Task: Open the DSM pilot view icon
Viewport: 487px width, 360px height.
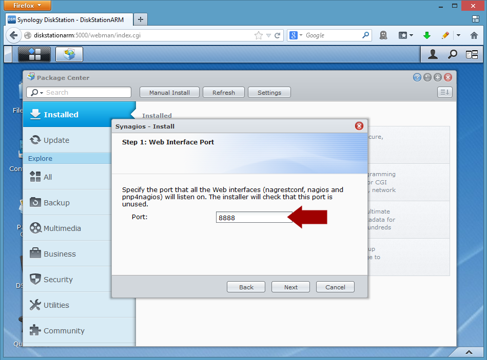Action: pos(472,55)
